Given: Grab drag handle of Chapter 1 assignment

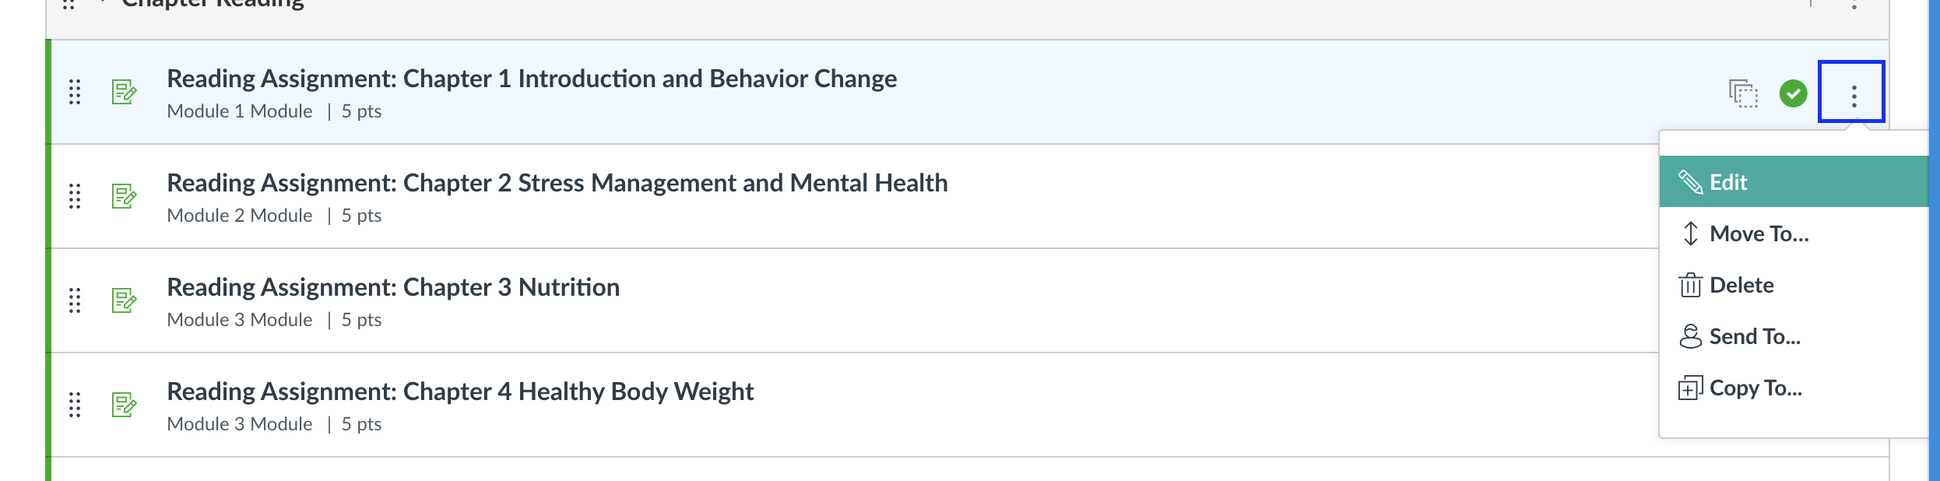Looking at the screenshot, I should (75, 92).
